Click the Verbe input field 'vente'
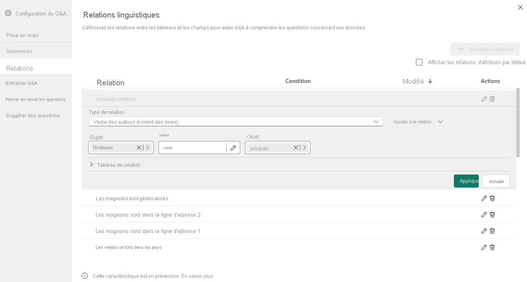The height and width of the screenshot is (282, 527). pos(192,148)
